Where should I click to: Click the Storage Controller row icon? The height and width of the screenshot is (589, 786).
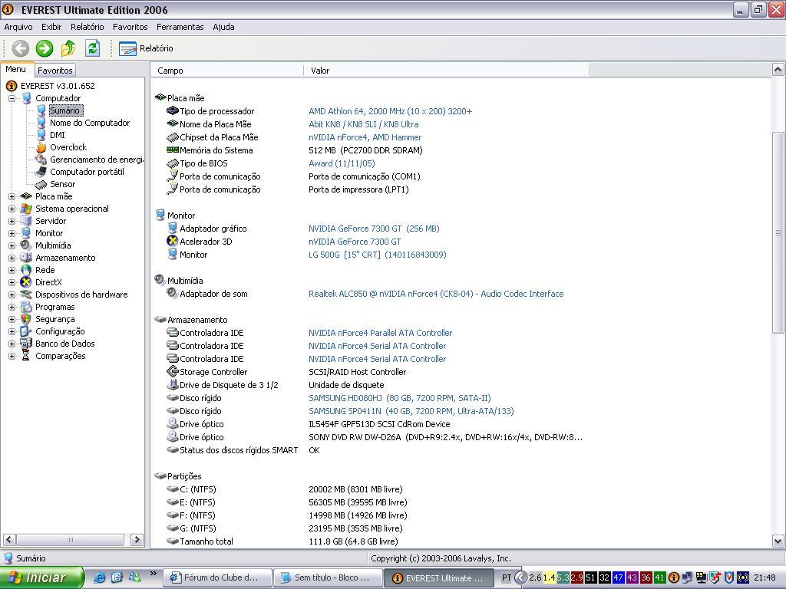pos(173,372)
